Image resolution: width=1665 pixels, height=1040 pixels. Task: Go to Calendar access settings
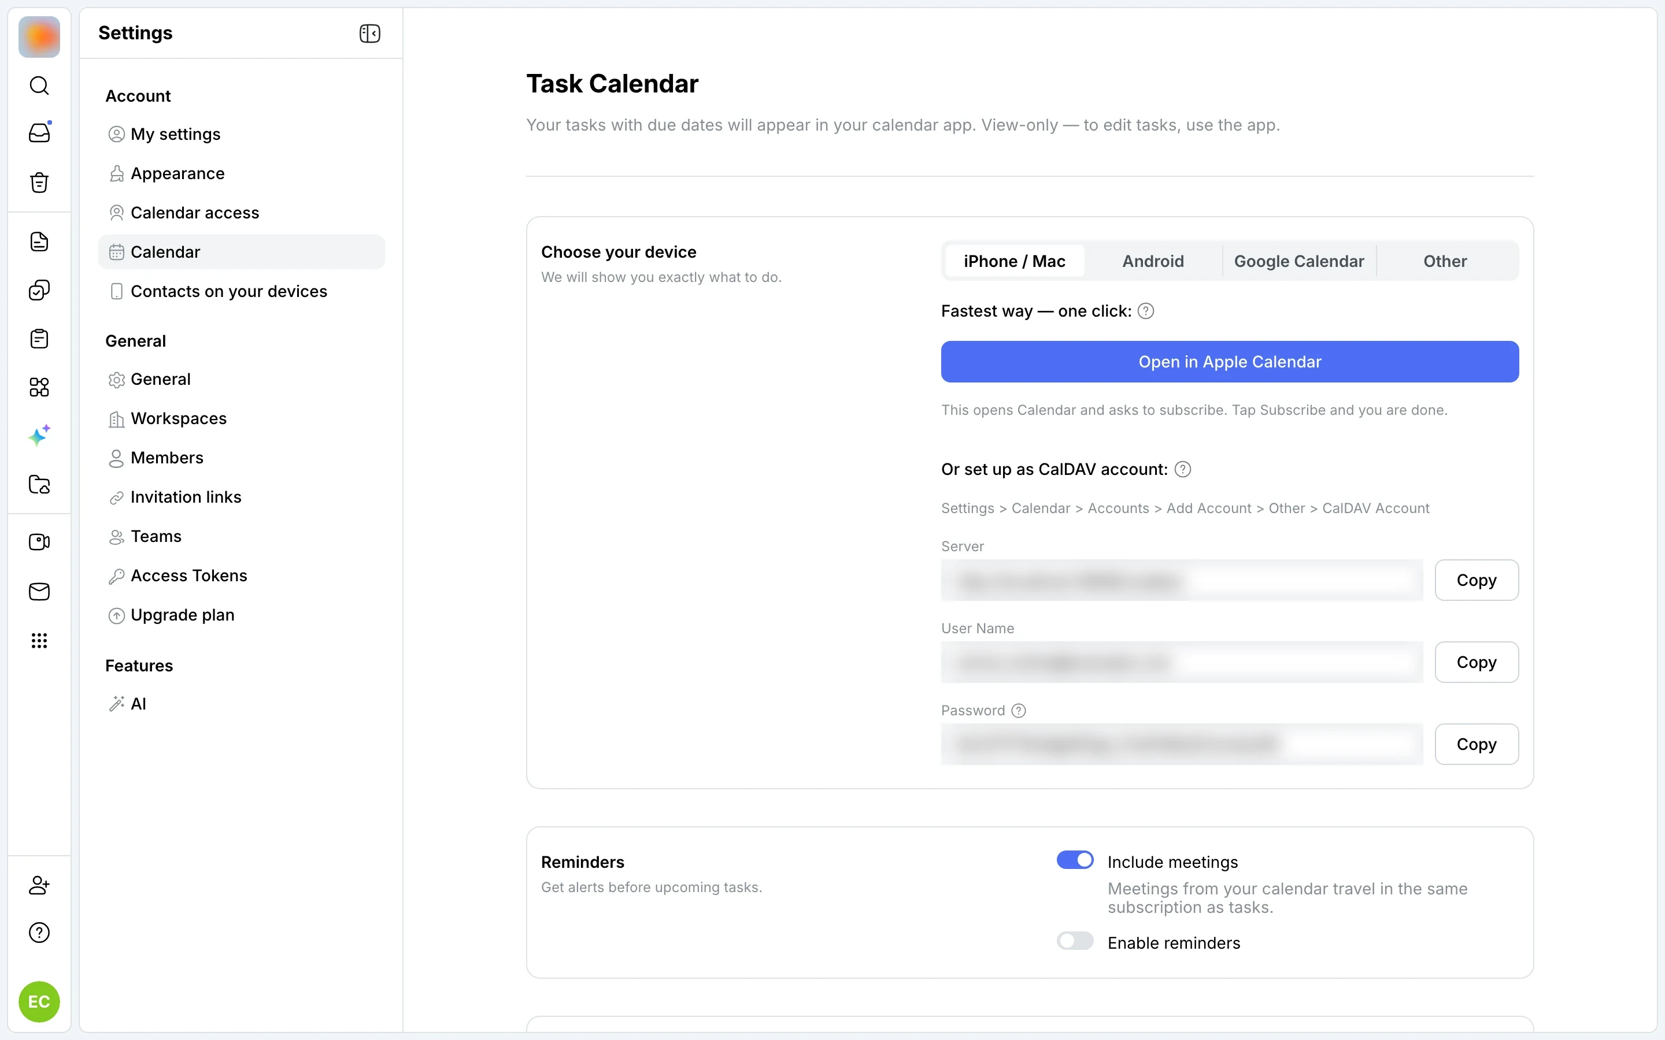point(242,213)
